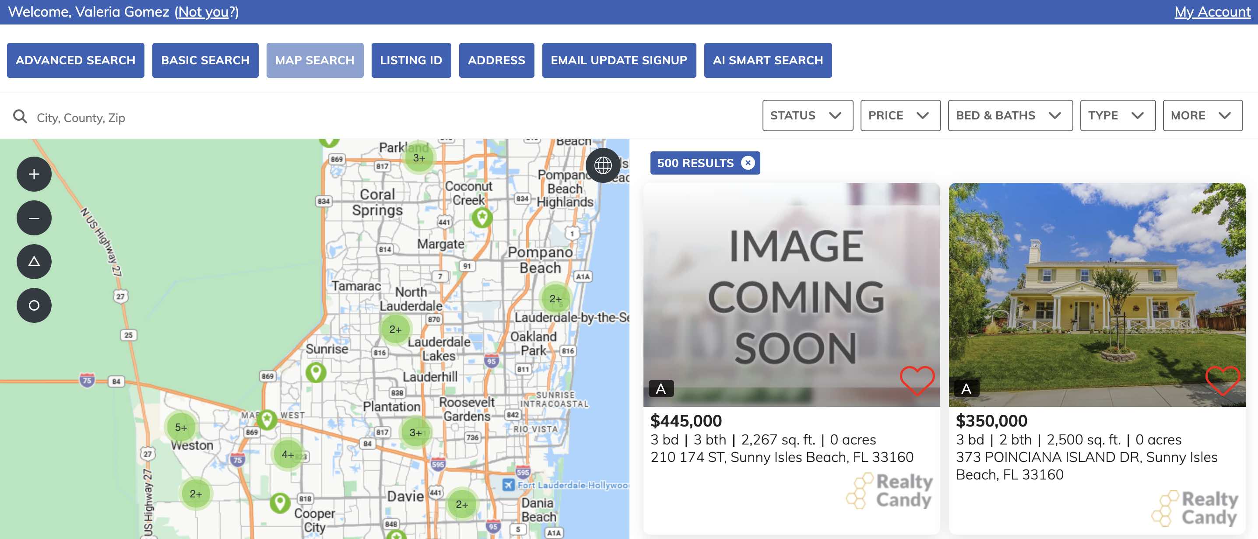Click the search magnifier icon
This screenshot has height=539, width=1258.
click(x=20, y=117)
